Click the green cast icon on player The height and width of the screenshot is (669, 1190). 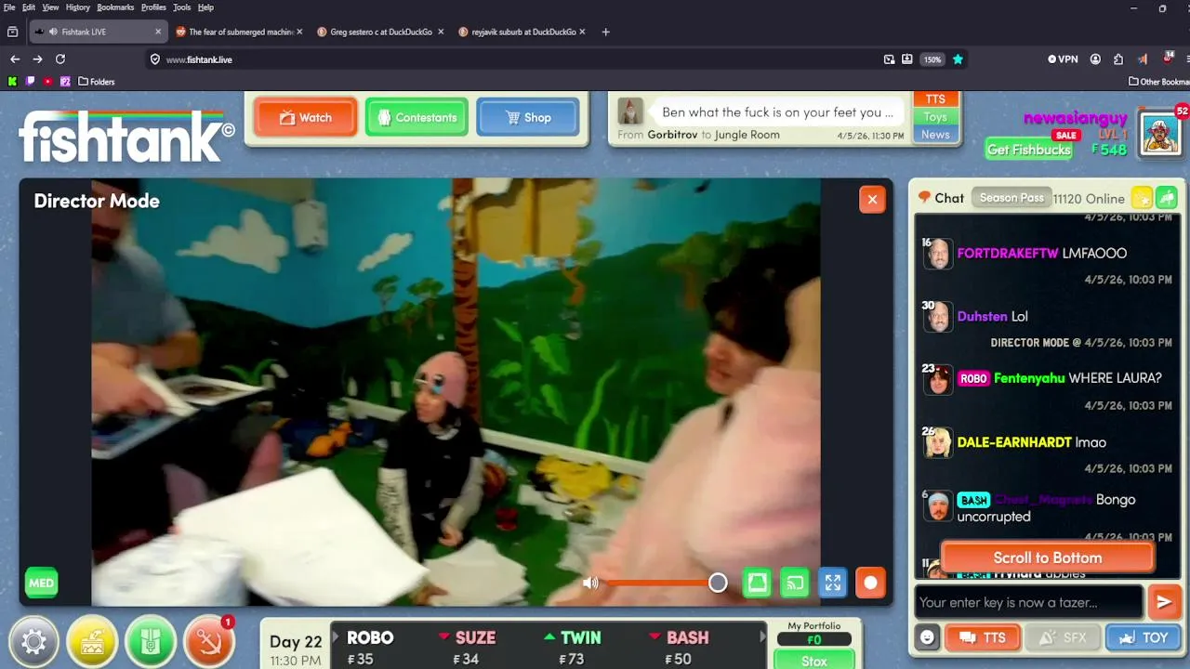(x=795, y=583)
